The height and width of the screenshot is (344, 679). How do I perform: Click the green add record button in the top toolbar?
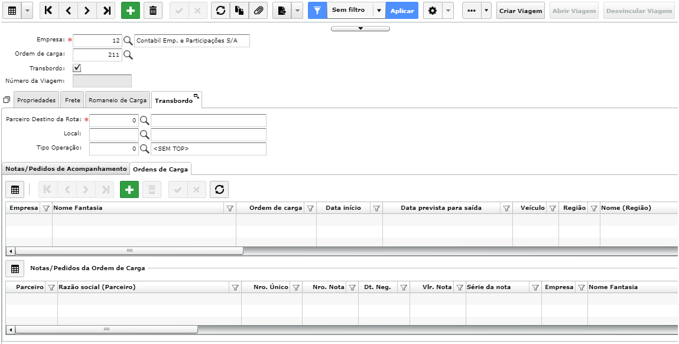pyautogui.click(x=131, y=11)
